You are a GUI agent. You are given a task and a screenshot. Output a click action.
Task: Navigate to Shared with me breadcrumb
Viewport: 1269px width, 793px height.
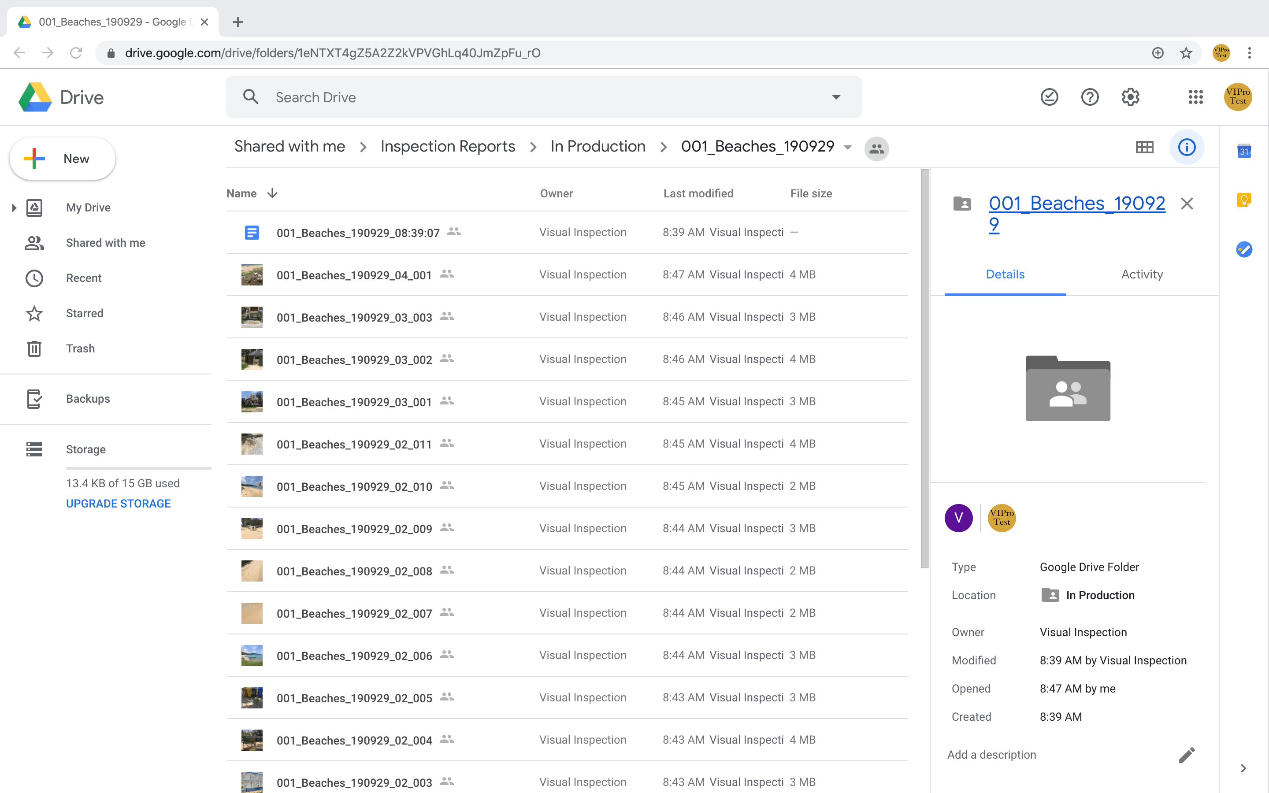pos(289,146)
